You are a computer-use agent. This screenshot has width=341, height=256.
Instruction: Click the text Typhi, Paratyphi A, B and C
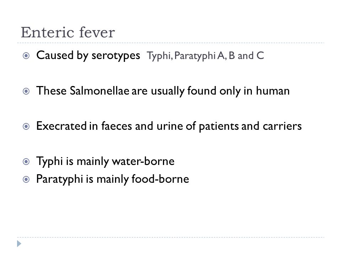(x=205, y=56)
